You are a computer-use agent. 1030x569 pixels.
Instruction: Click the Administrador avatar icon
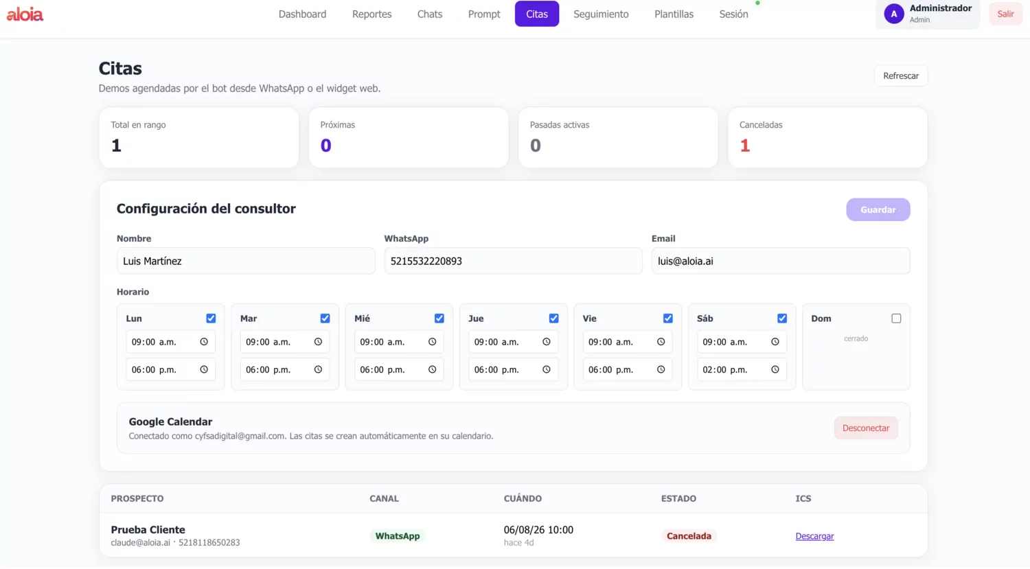click(x=893, y=14)
